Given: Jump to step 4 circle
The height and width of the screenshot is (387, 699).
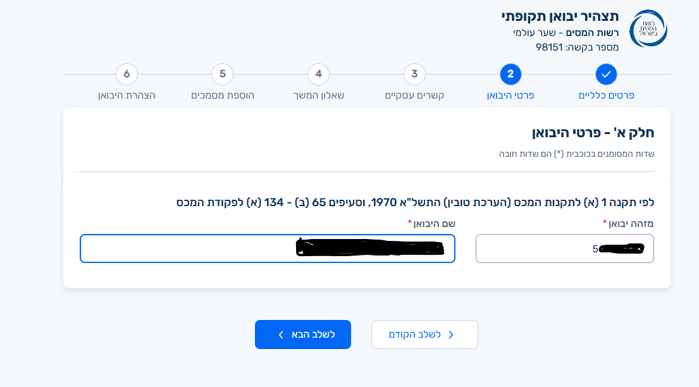Looking at the screenshot, I should pos(318,74).
